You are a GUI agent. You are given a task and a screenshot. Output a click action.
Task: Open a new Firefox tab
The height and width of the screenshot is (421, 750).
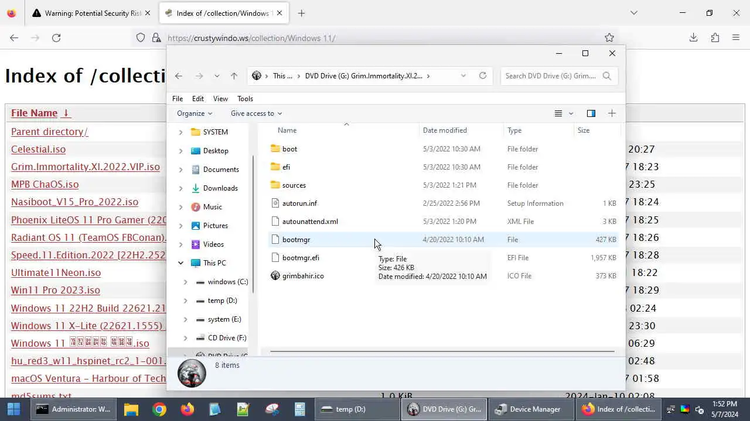(x=301, y=13)
